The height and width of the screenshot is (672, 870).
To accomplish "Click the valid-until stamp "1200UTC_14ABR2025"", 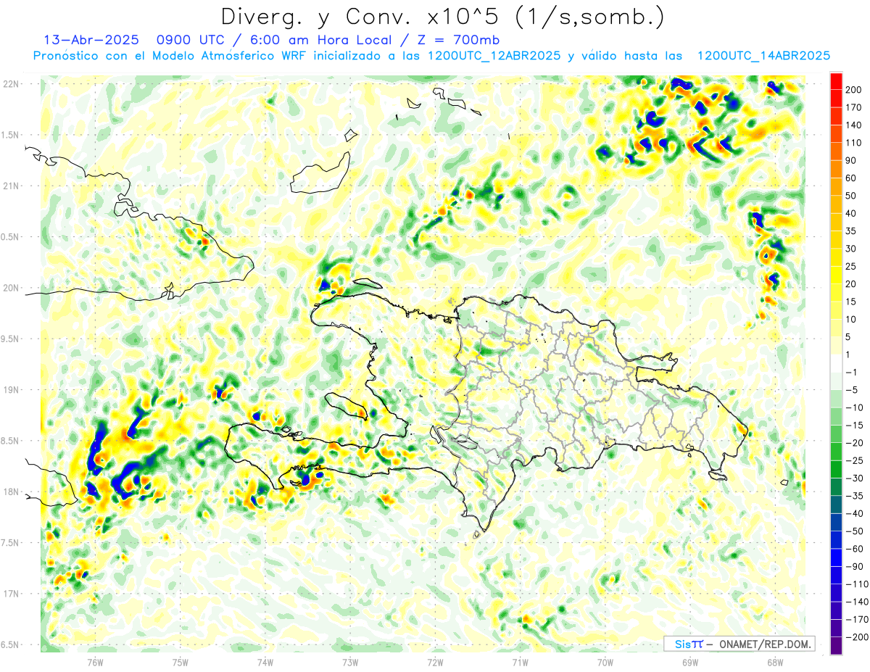I will (763, 56).
